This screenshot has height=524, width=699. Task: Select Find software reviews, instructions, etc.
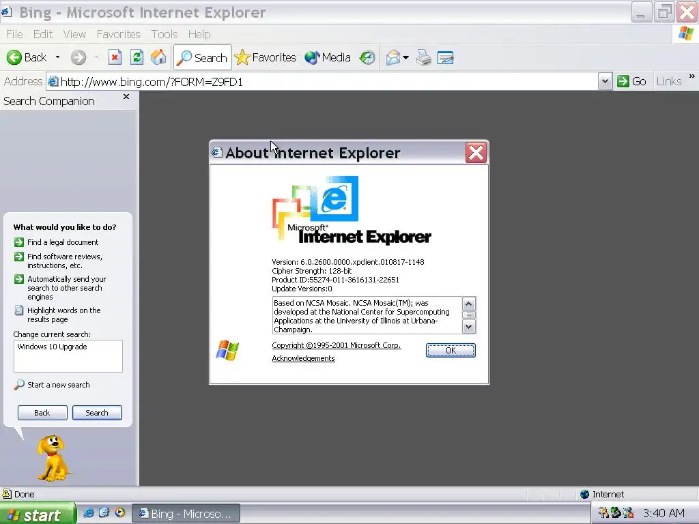[x=65, y=261]
